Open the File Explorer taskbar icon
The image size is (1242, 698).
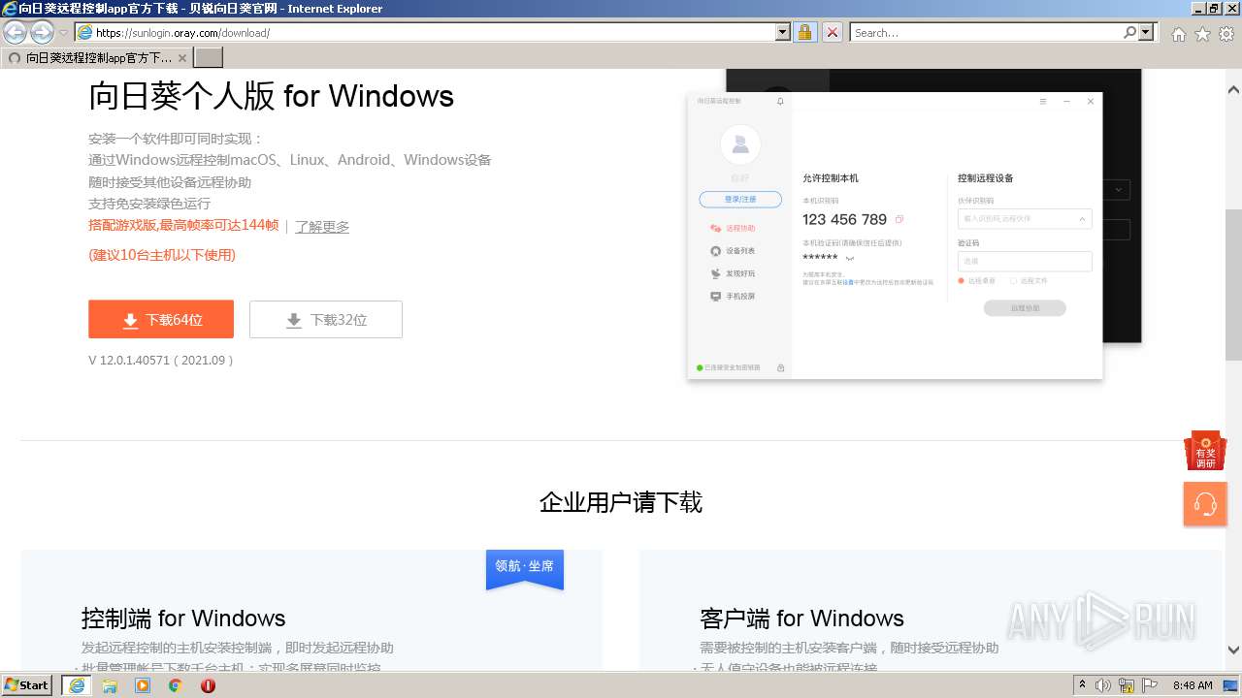click(110, 685)
